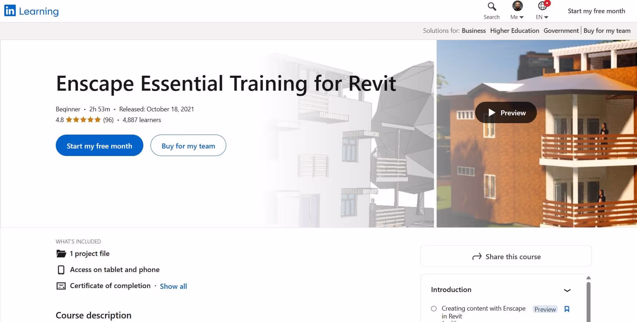Click Certificate of completion text
The height and width of the screenshot is (322, 637).
(110, 286)
